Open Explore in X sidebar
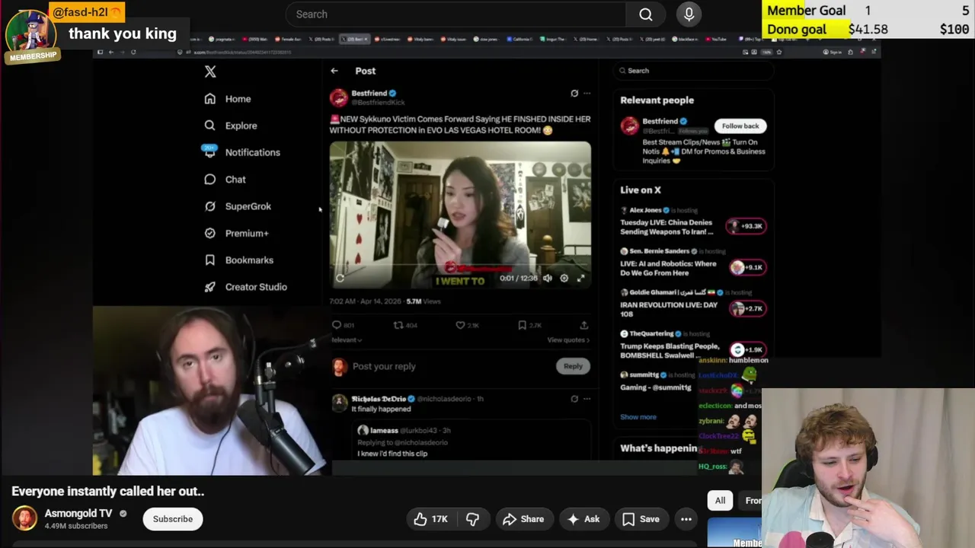This screenshot has width=975, height=548. (x=230, y=126)
